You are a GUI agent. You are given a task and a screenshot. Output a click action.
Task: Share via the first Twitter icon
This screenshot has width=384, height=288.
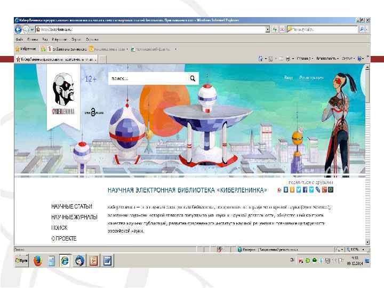tap(299, 190)
